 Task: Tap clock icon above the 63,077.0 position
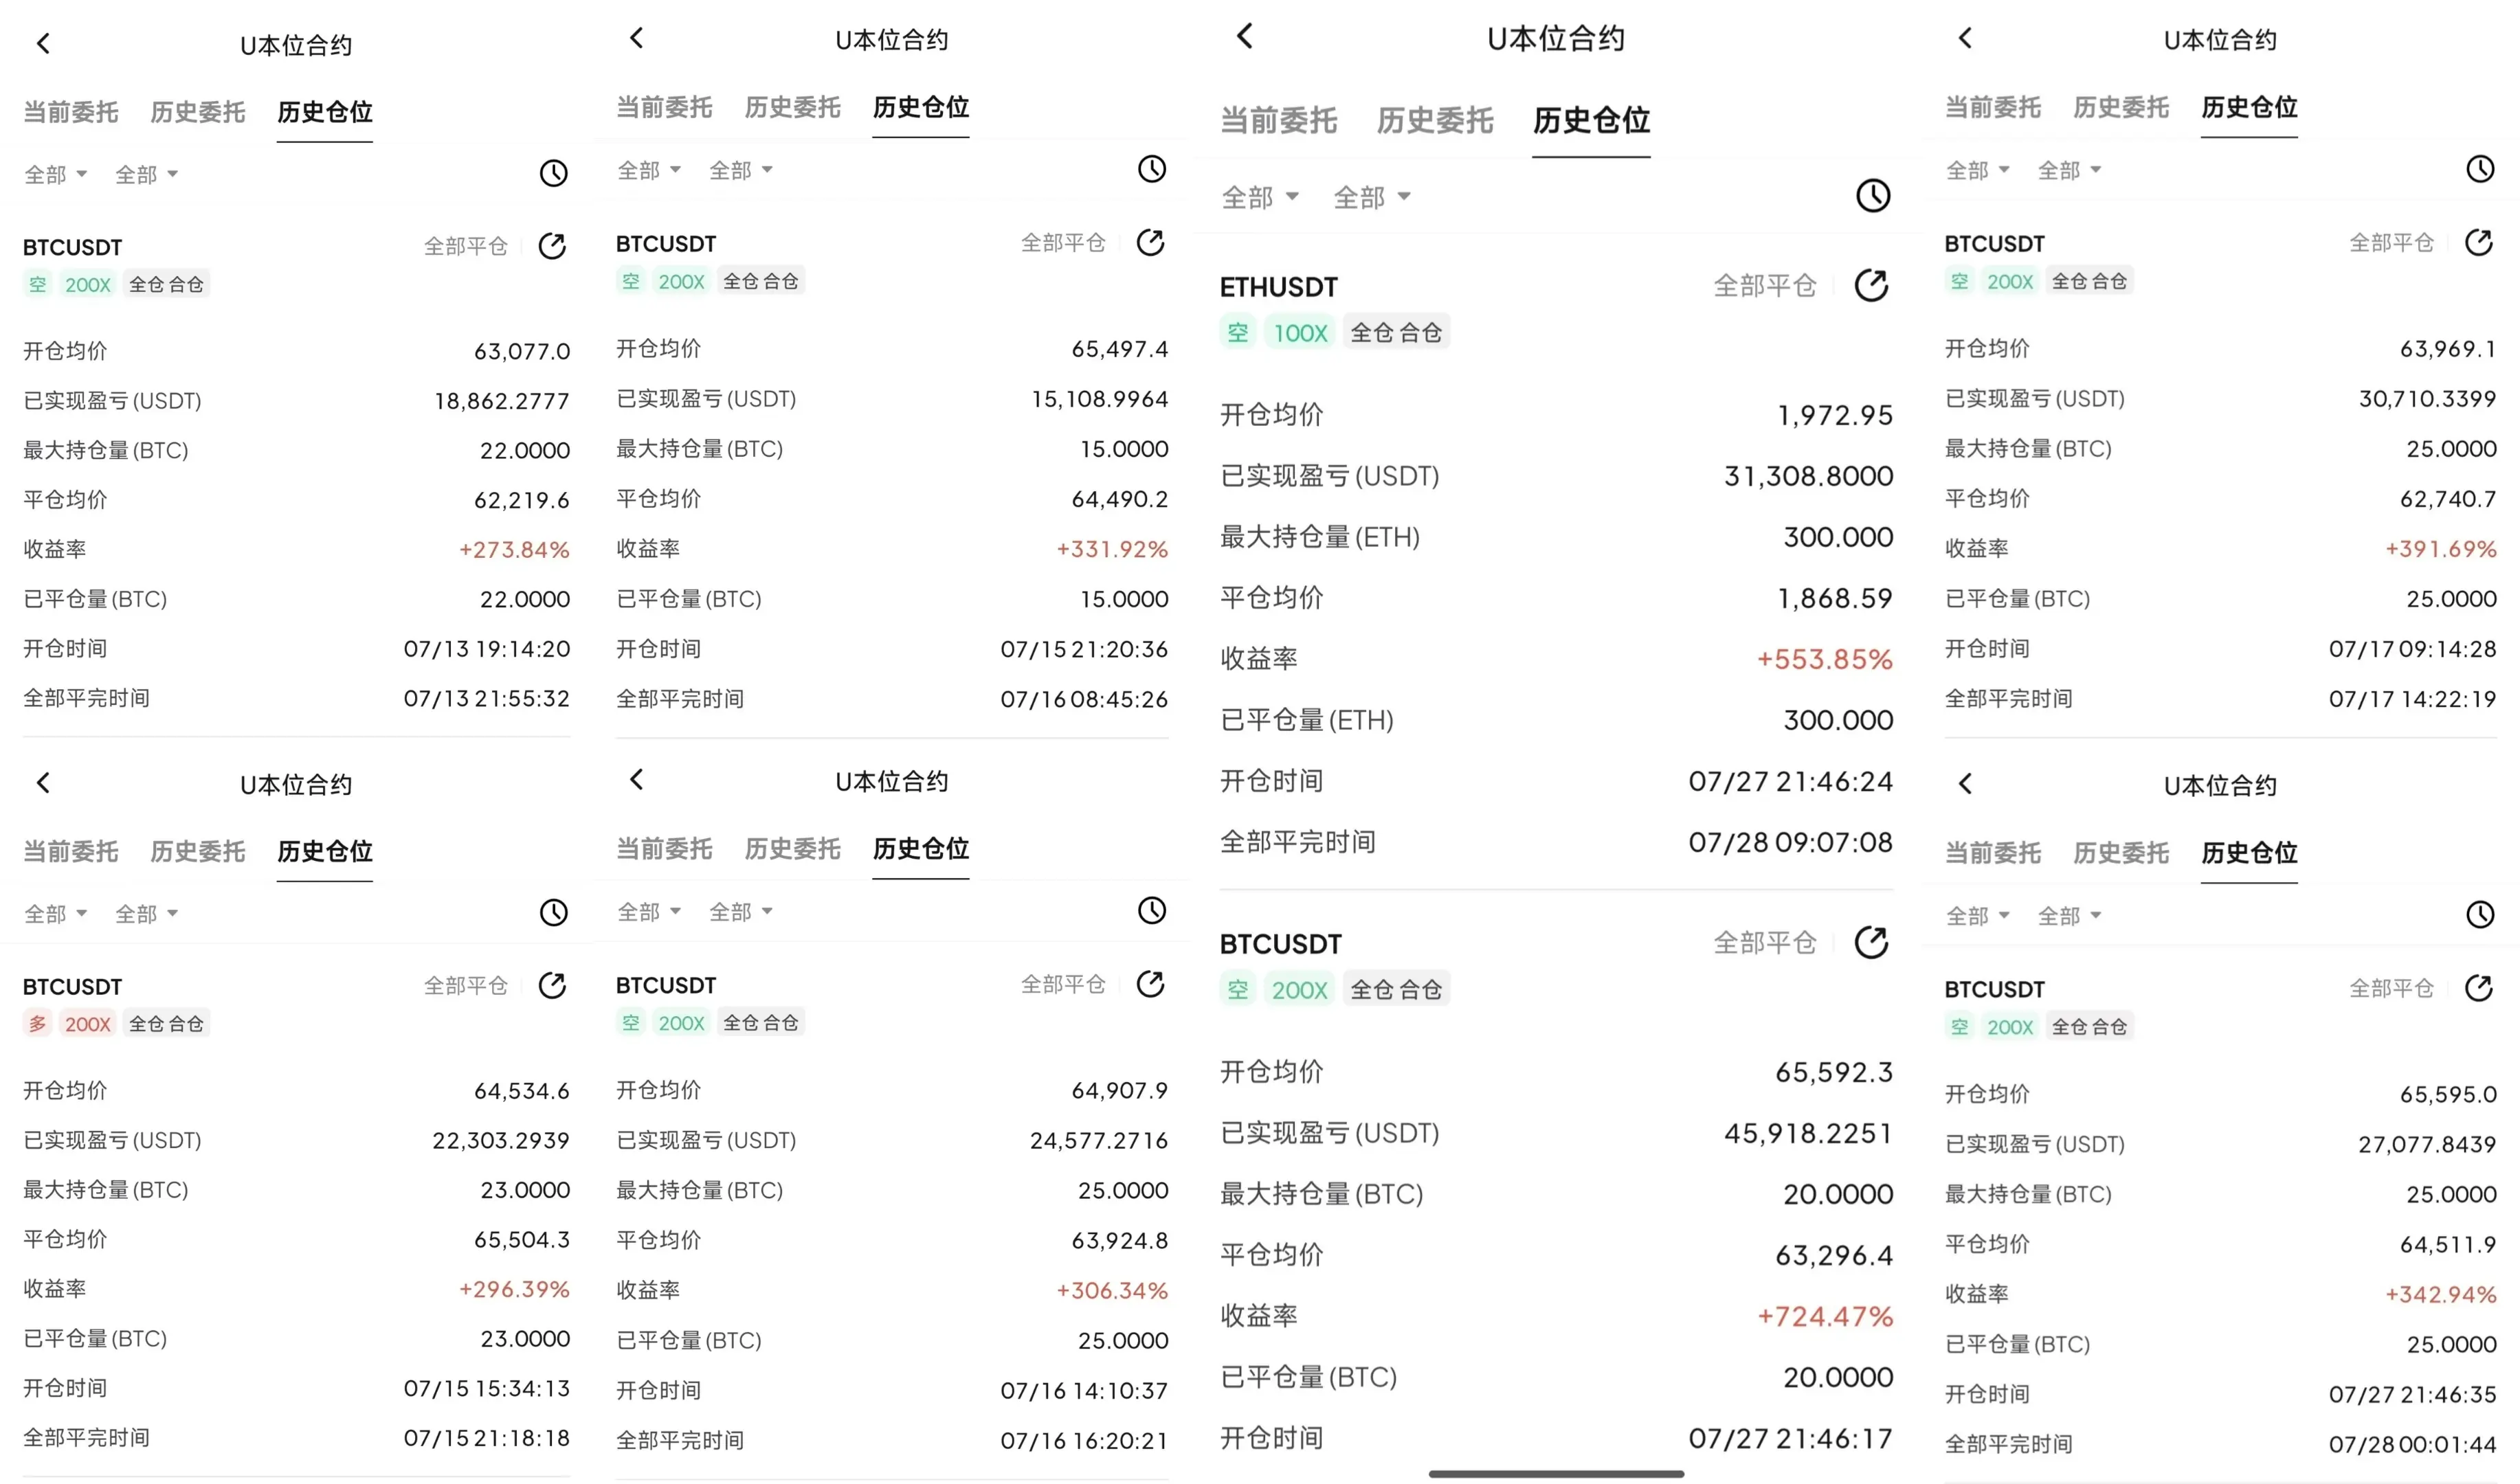[554, 173]
